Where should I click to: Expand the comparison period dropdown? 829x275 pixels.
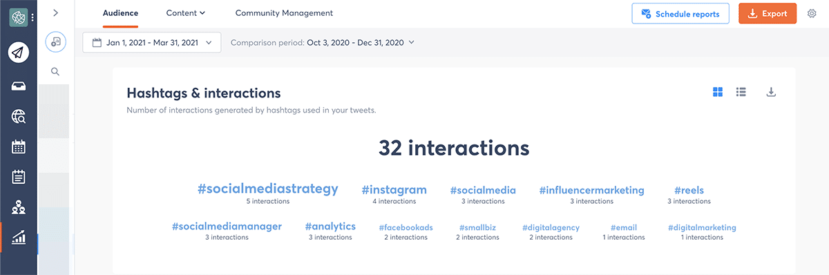(323, 42)
